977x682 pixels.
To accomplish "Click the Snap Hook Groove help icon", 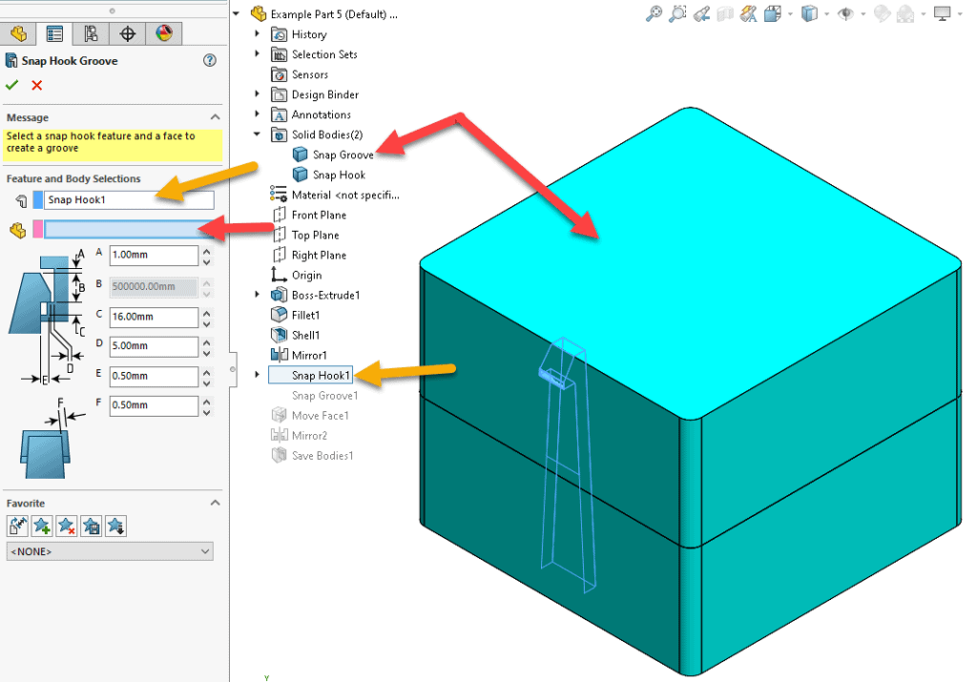I will tap(209, 61).
